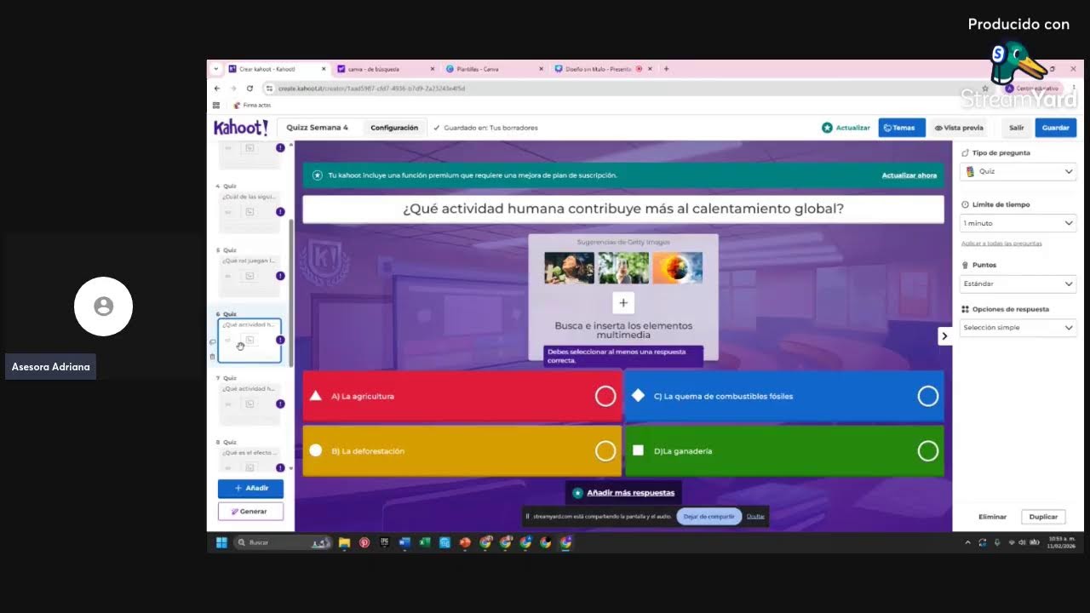Screen dimensions: 1090x613
Task: Select the question 7 slide thumbnail
Action: (249, 403)
